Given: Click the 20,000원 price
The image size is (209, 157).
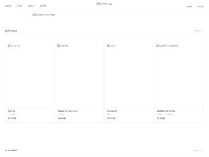Looking at the screenshot, I should pyautogui.click(x=111, y=118).
